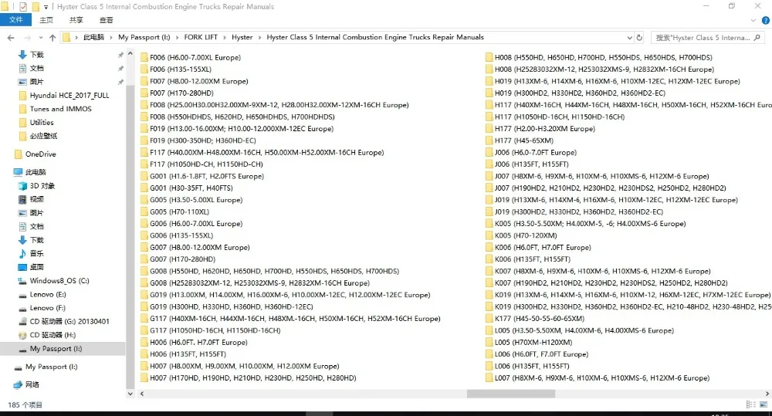Open 视频 folder in navigation pane
772x416 pixels.
pyautogui.click(x=36, y=199)
